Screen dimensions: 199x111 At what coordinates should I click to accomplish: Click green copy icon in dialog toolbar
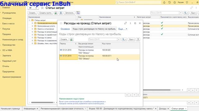coord(72,39)
